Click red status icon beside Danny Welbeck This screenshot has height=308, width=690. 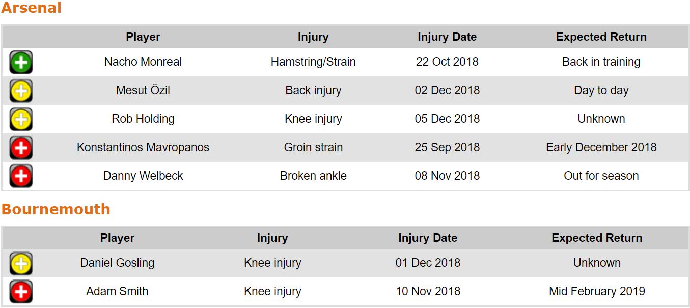coord(21,176)
